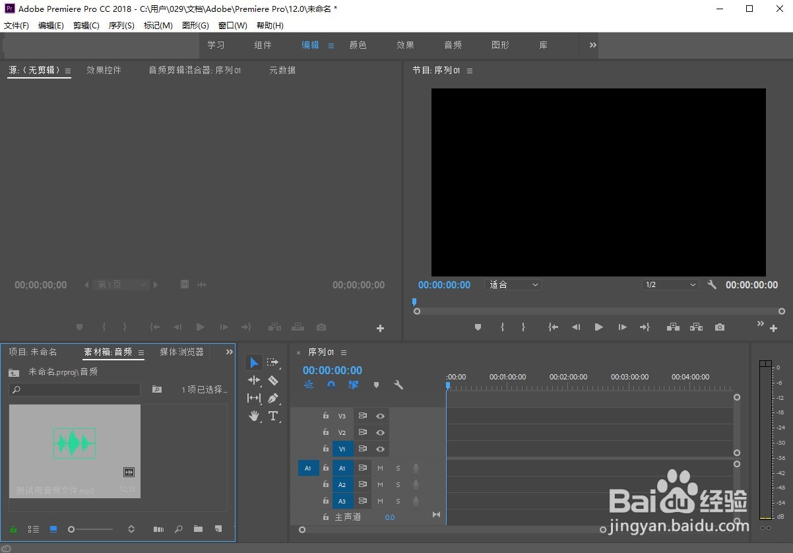The image size is (793, 553).
Task: Select 测试用音频文件.mp3 thumbnail
Action: point(75,451)
